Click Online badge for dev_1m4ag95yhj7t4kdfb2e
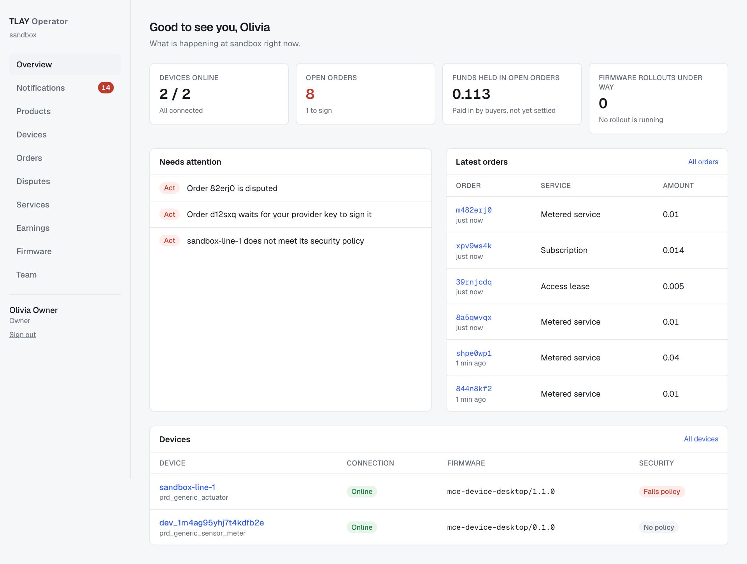The width and height of the screenshot is (747, 564). click(x=361, y=527)
